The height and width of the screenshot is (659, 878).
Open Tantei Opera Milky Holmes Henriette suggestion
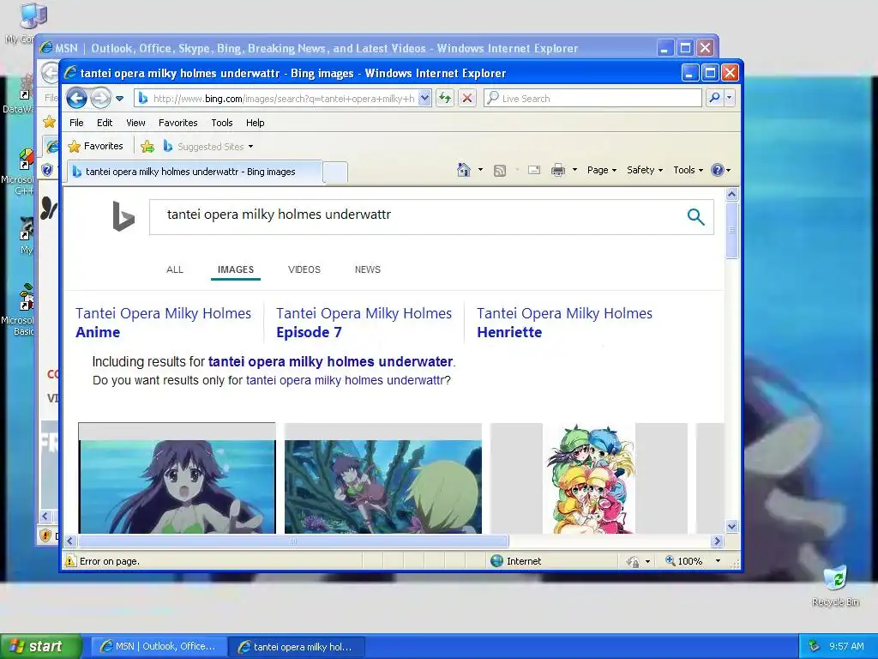click(564, 323)
